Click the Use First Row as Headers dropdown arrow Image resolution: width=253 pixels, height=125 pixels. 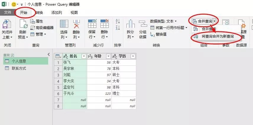point(186,28)
